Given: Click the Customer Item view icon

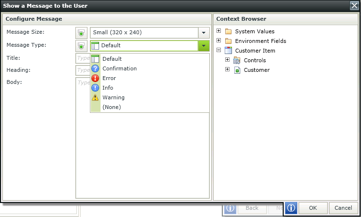Looking at the screenshot, I should (228, 51).
